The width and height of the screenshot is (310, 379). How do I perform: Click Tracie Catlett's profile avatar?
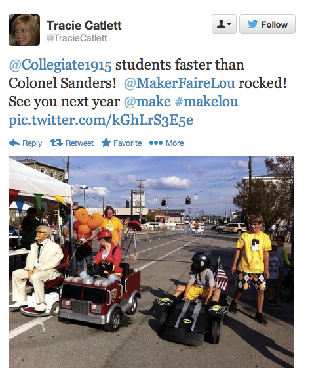(x=24, y=30)
